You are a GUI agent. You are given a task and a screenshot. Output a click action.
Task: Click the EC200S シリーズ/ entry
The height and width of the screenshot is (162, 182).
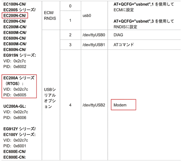[19, 10]
